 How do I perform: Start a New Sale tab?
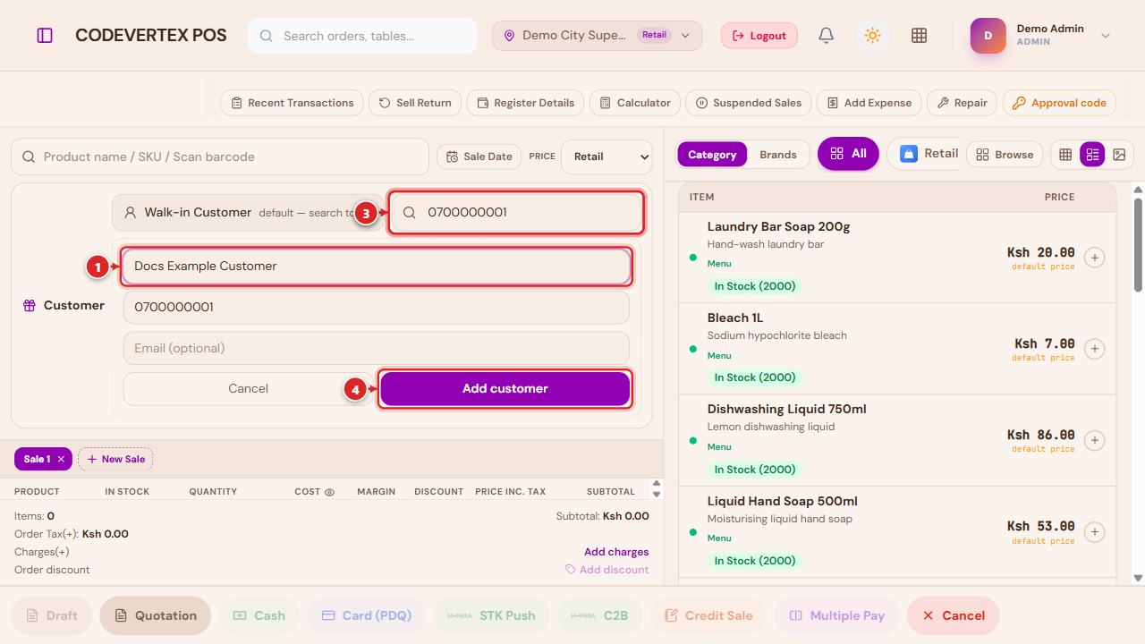coord(115,459)
